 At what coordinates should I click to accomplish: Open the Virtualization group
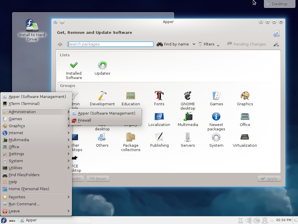pyautogui.click(x=245, y=140)
